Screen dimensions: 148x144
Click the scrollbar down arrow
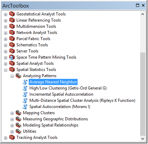tap(143, 139)
